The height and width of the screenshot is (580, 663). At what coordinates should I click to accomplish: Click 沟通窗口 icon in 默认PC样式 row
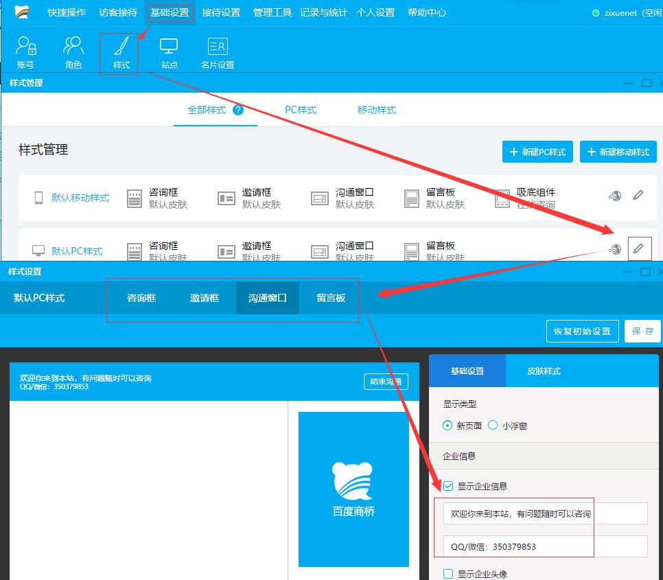pyautogui.click(x=320, y=252)
